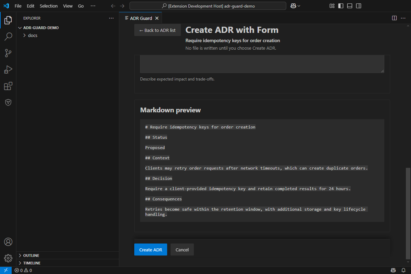The width and height of the screenshot is (411, 274).
Task: Click the '## Context' preview line
Action: [x=158, y=158]
